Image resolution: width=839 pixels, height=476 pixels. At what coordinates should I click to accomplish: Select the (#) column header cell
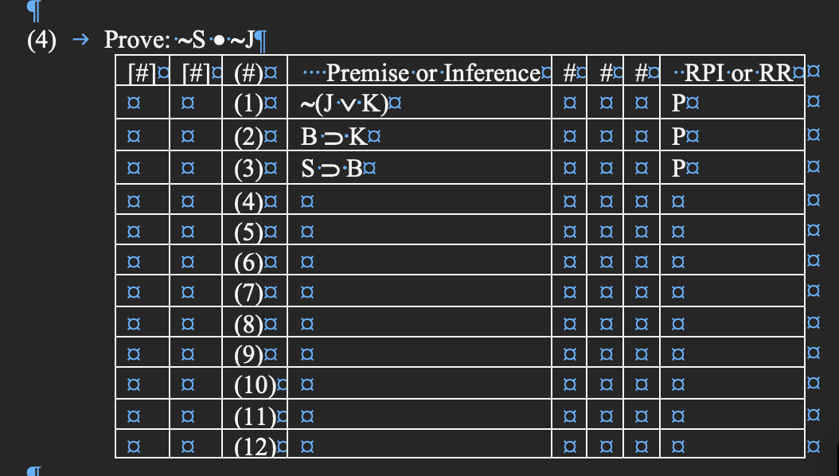click(255, 71)
